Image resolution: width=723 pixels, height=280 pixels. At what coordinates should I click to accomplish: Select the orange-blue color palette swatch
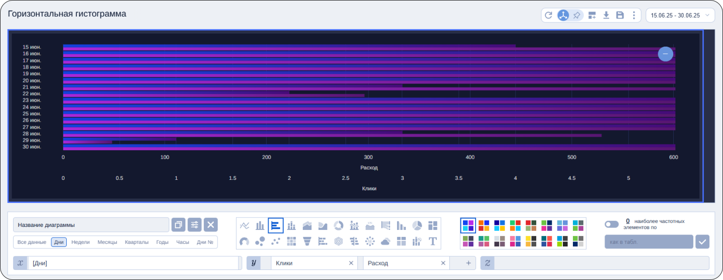[x=484, y=226]
